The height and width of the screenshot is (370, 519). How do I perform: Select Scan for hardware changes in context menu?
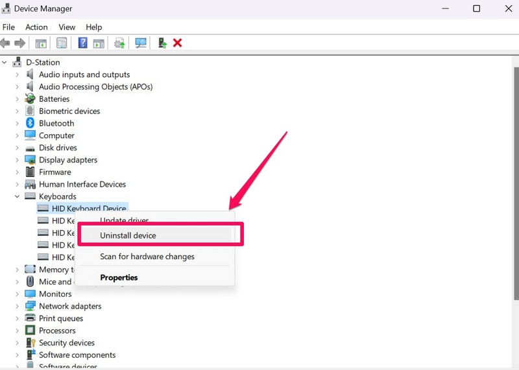pos(147,257)
